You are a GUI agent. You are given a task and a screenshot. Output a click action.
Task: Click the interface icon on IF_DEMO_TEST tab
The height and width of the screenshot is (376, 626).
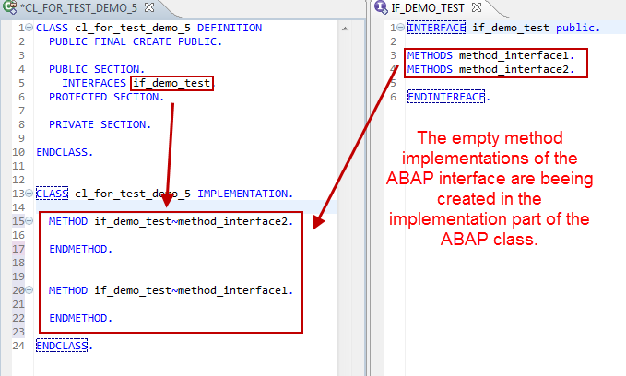pos(381,6)
